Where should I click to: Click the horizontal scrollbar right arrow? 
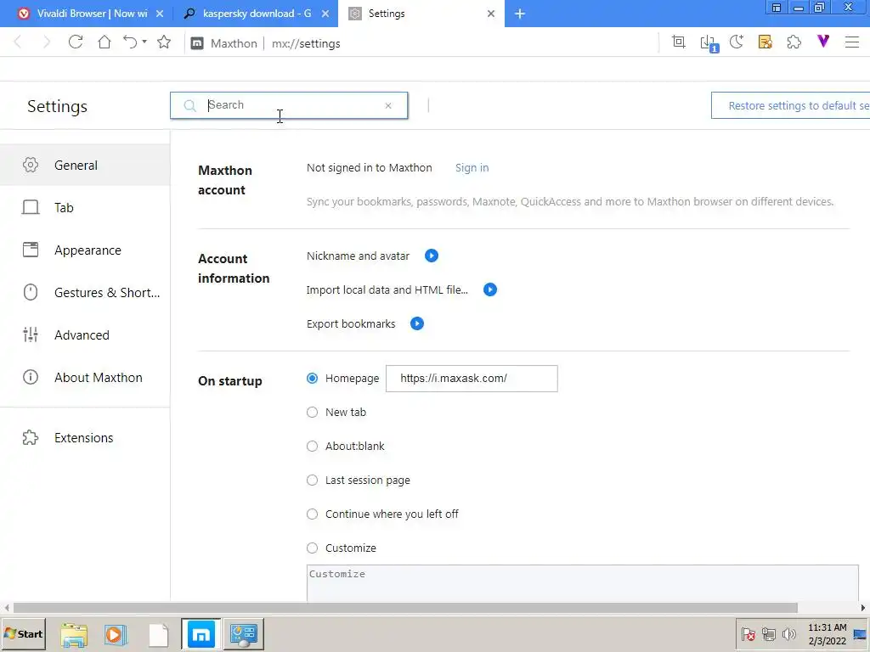pyautogui.click(x=863, y=608)
